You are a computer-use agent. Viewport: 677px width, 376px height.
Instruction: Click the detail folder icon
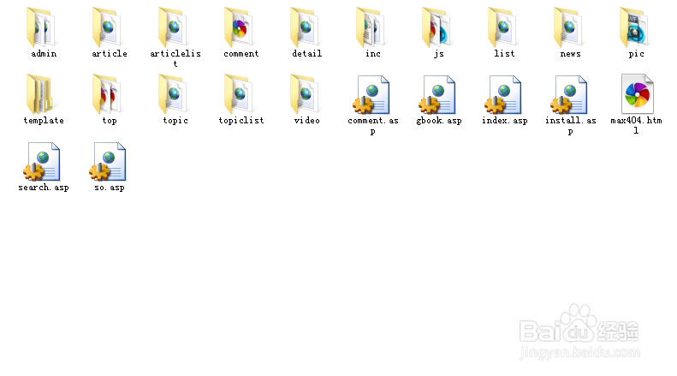click(x=306, y=27)
